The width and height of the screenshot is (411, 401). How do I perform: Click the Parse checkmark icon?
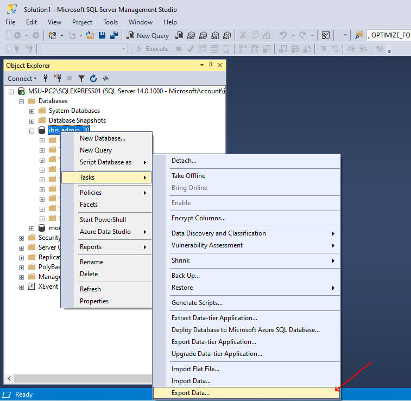(191, 49)
